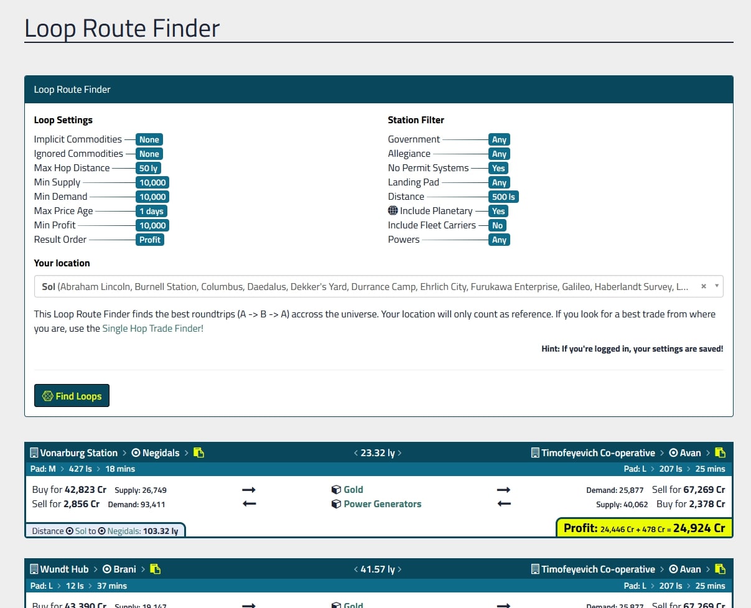Open Brani system link
This screenshot has height=608, width=751.
click(x=124, y=569)
